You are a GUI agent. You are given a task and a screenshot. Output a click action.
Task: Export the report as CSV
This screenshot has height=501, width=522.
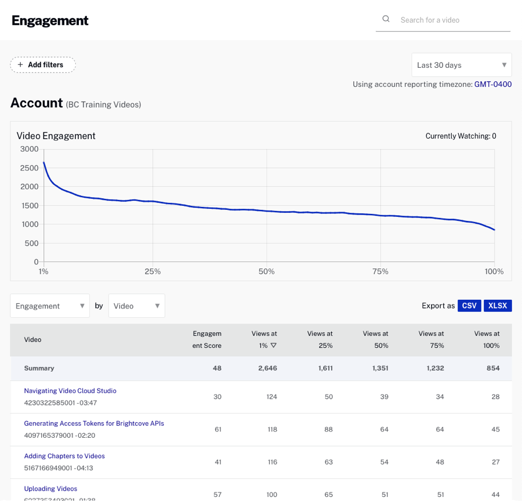coord(469,306)
